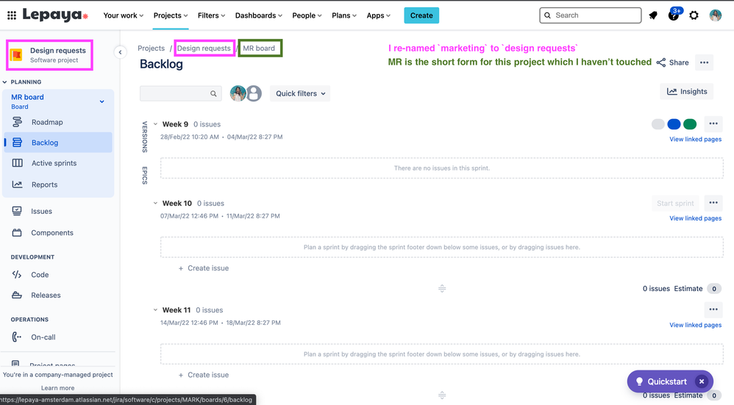
Task: Open the Dashboards menu
Action: tap(258, 15)
